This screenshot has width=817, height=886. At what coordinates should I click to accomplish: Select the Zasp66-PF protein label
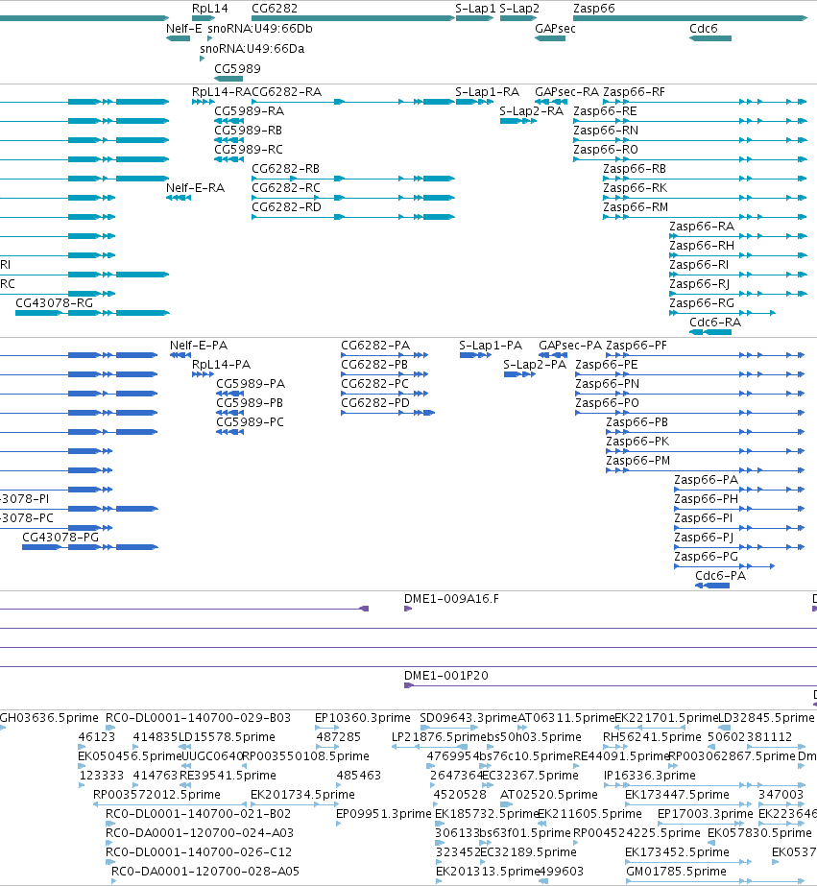point(637,346)
